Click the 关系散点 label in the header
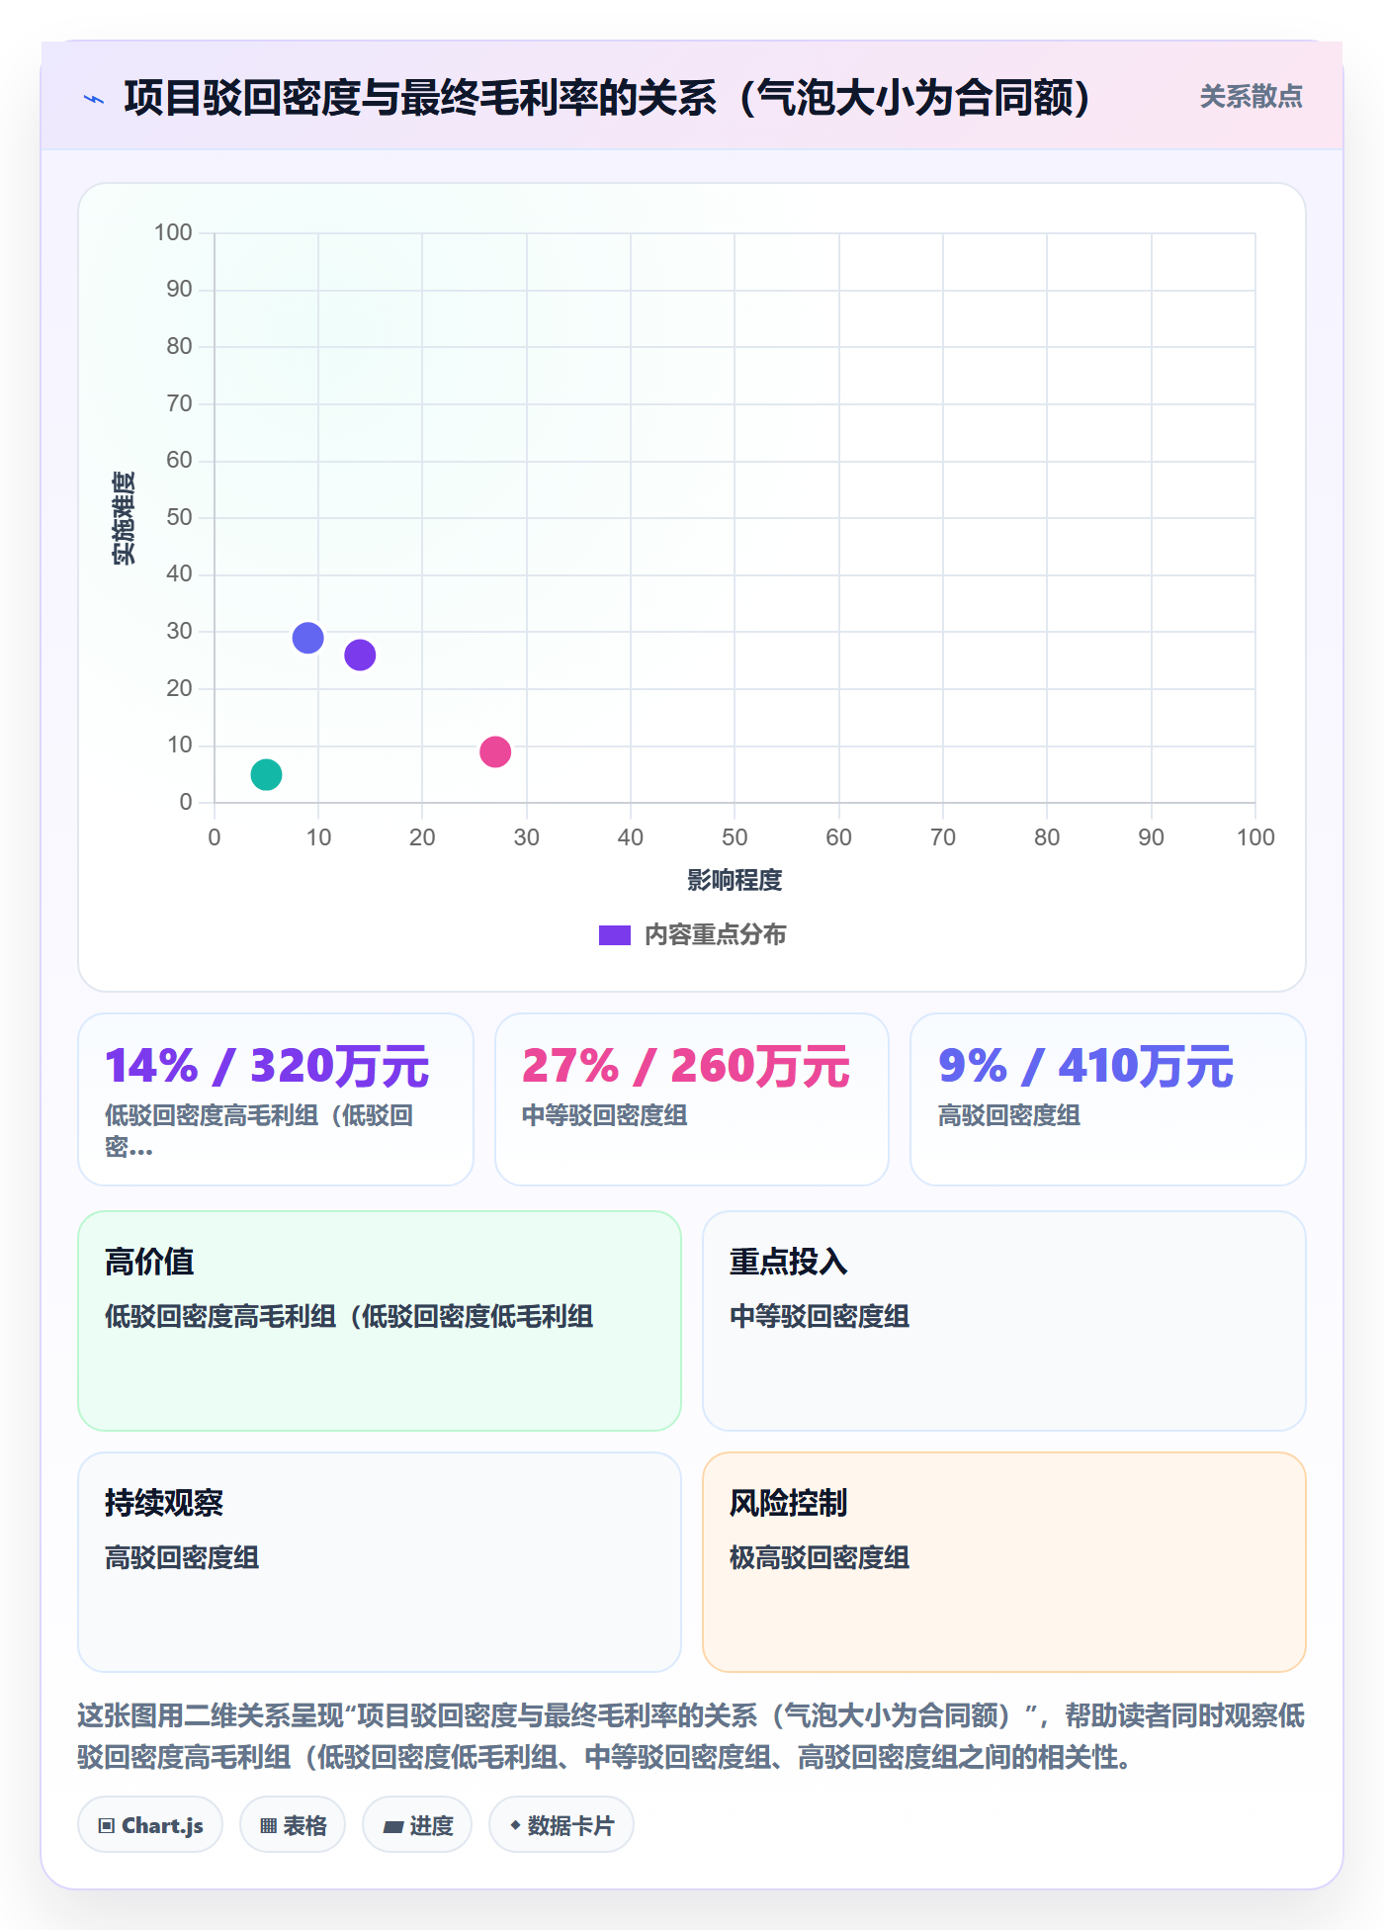This screenshot has height=1930, width=1384. 1251,97
